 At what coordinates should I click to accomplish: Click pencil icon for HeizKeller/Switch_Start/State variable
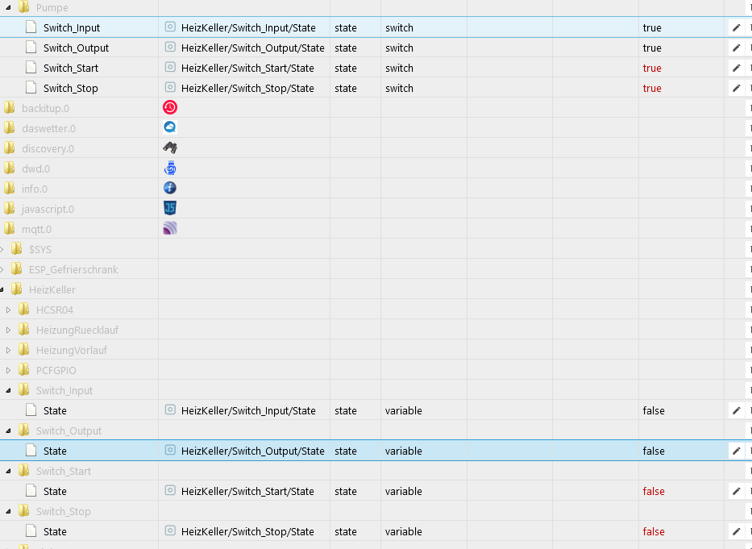pos(736,492)
